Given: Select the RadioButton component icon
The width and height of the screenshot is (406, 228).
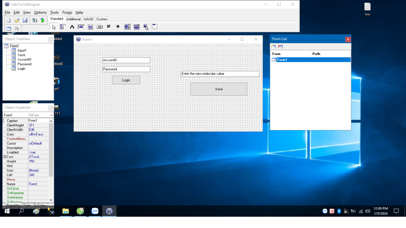Looking at the screenshot, I should click(x=118, y=27).
